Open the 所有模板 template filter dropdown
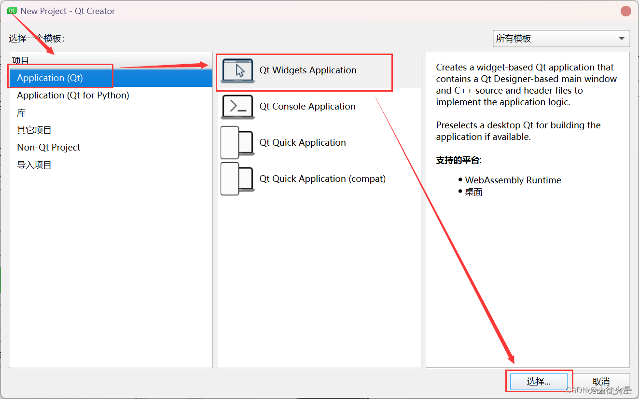This screenshot has width=639, height=399. click(561, 39)
